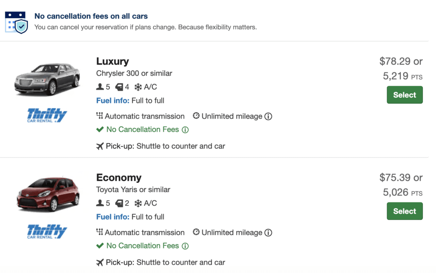The image size is (436, 273).
Task: Click the No Cancellation Fees link for Luxury
Action: pyautogui.click(x=141, y=129)
